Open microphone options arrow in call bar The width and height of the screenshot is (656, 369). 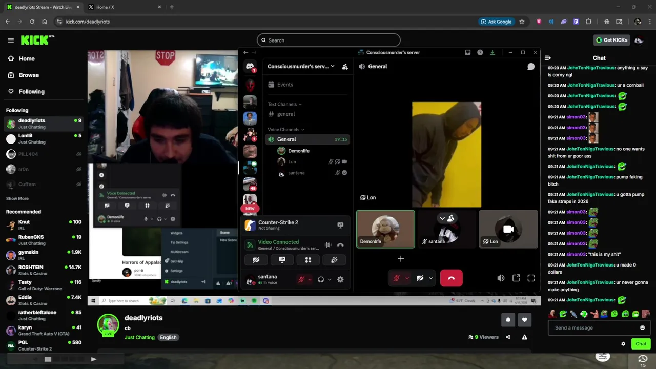pyautogui.click(x=407, y=278)
